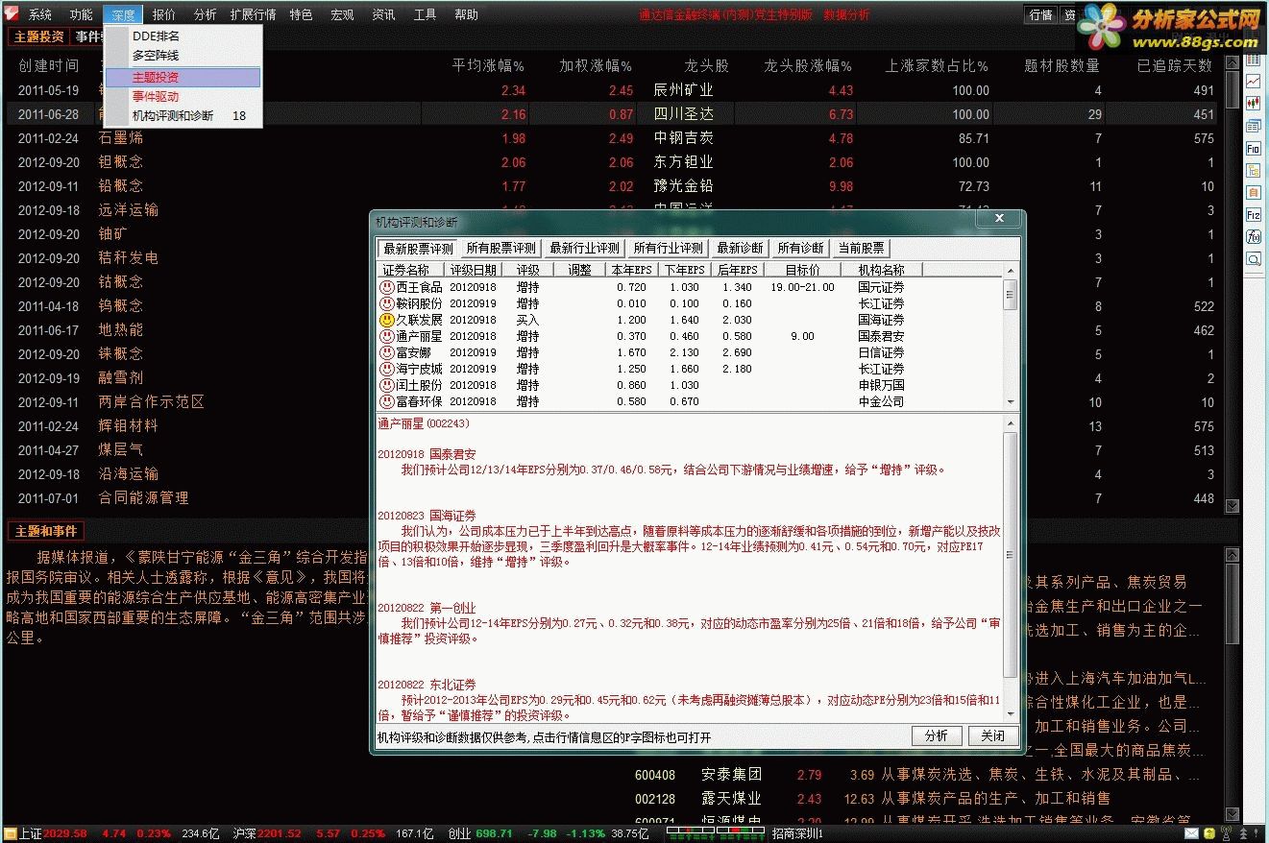Click the theme list scrollbar up arrow
The height and width of the screenshot is (843, 1269).
(1232, 64)
